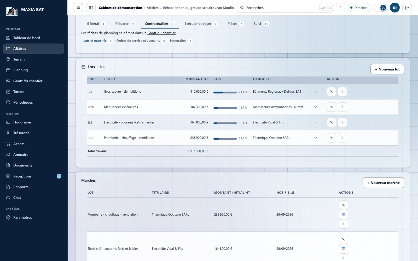This screenshot has height=261, width=418.
Task: Toggle the sidebar panel icon
Action: (91, 8)
